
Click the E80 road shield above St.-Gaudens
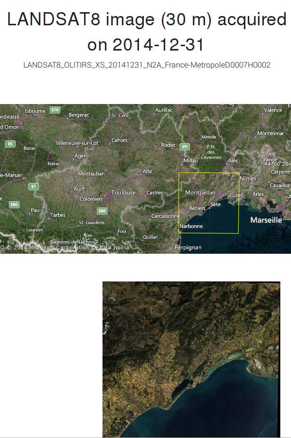(x=102, y=211)
